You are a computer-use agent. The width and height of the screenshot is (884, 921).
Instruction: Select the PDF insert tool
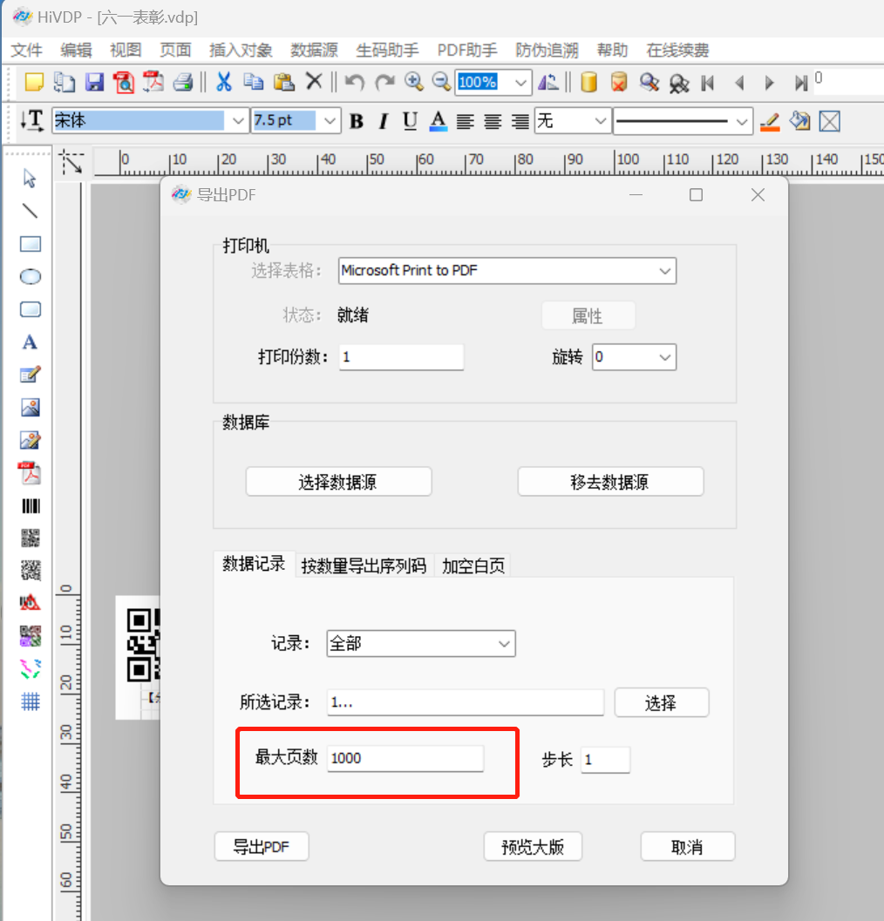[x=31, y=473]
